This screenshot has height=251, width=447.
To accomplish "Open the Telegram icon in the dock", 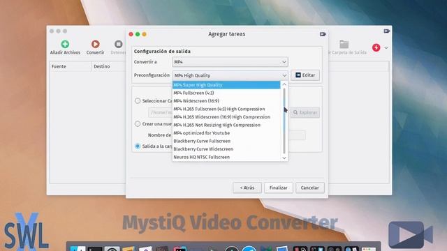I will 249,248.
